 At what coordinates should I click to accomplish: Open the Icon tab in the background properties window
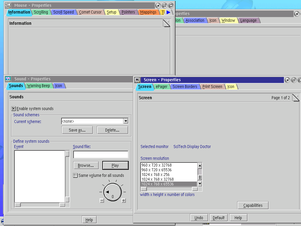[x=213, y=20]
